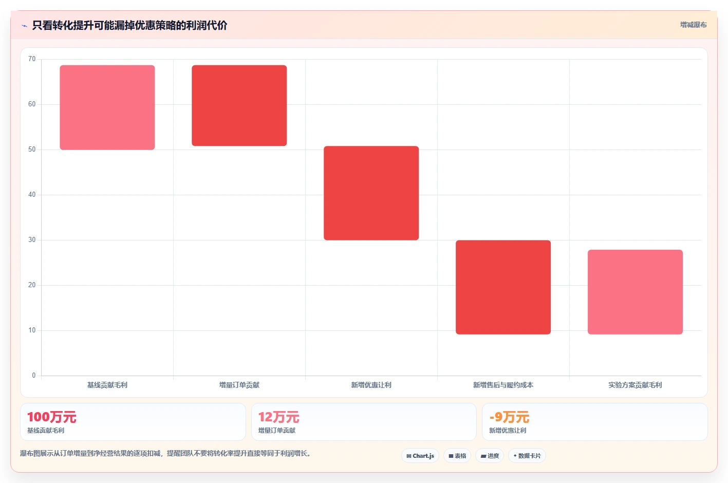Click the title 只看转化提升可能漏掉优惠策略的利润代价
Image resolution: width=728 pixels, height=483 pixels.
point(129,26)
